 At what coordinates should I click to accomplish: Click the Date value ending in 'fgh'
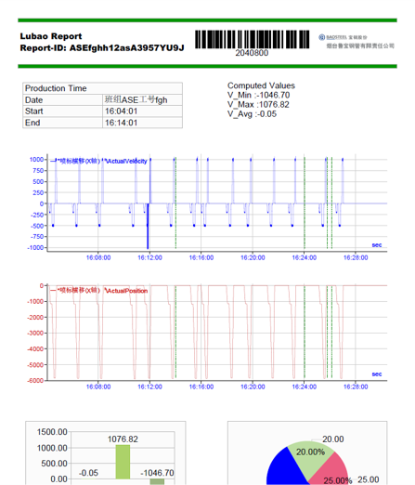pos(136,99)
